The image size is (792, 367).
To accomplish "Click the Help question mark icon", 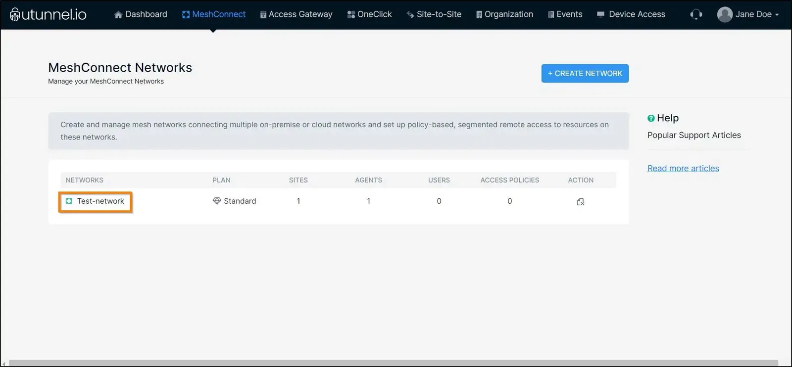I will [x=651, y=118].
